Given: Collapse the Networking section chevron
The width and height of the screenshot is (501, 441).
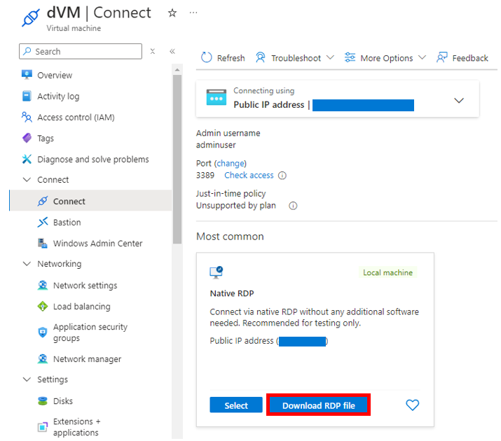Looking at the screenshot, I should click(27, 264).
